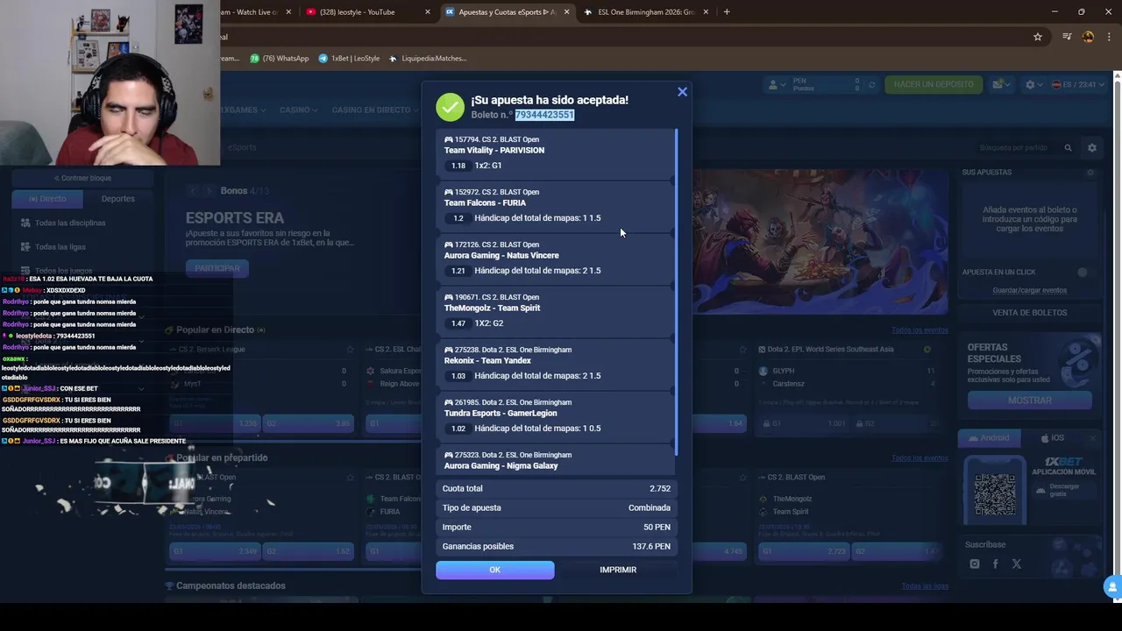Click VENTA DE BOLETOS button
Image resolution: width=1122 pixels, height=631 pixels.
click(x=1030, y=313)
